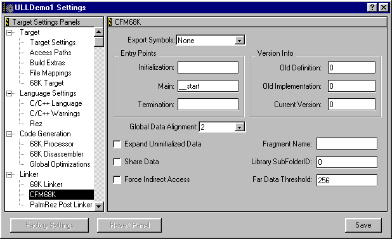Click the Current Version field
The height and width of the screenshot is (239, 392).
click(x=351, y=105)
